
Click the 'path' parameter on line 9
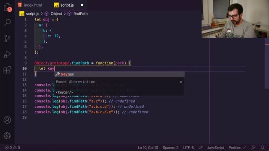(119, 63)
